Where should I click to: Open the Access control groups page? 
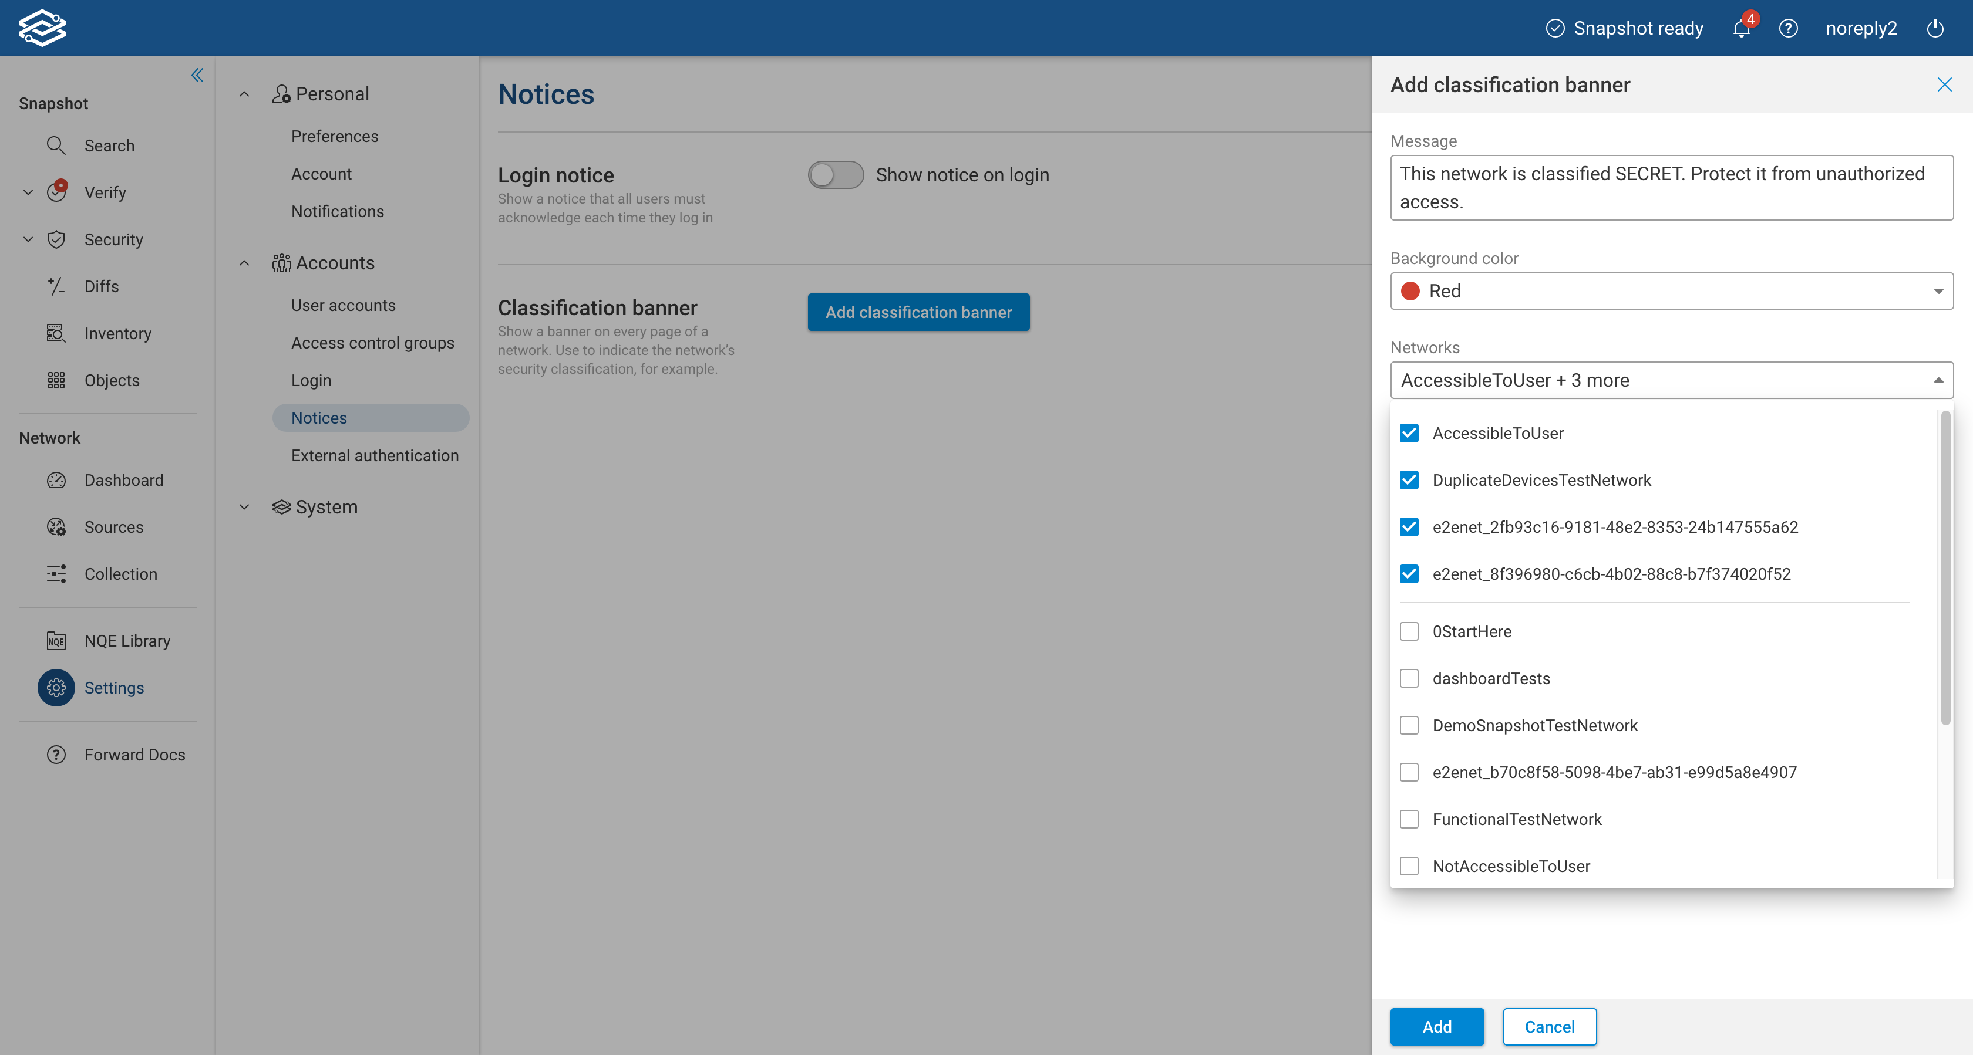coord(372,343)
